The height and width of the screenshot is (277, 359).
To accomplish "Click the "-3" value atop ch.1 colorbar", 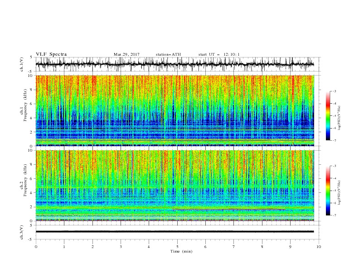I will [x=335, y=91].
